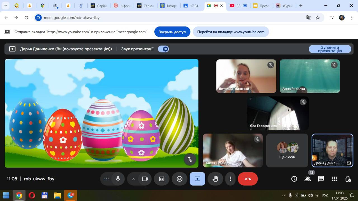Open the in-call chat panel
358x201 pixels.
[321, 179]
